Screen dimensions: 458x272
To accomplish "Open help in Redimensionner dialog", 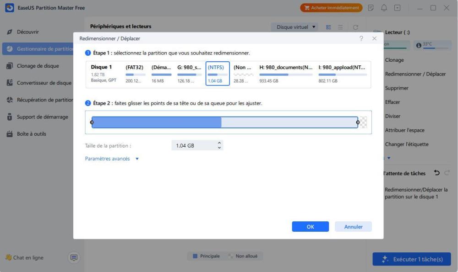I will (361, 38).
